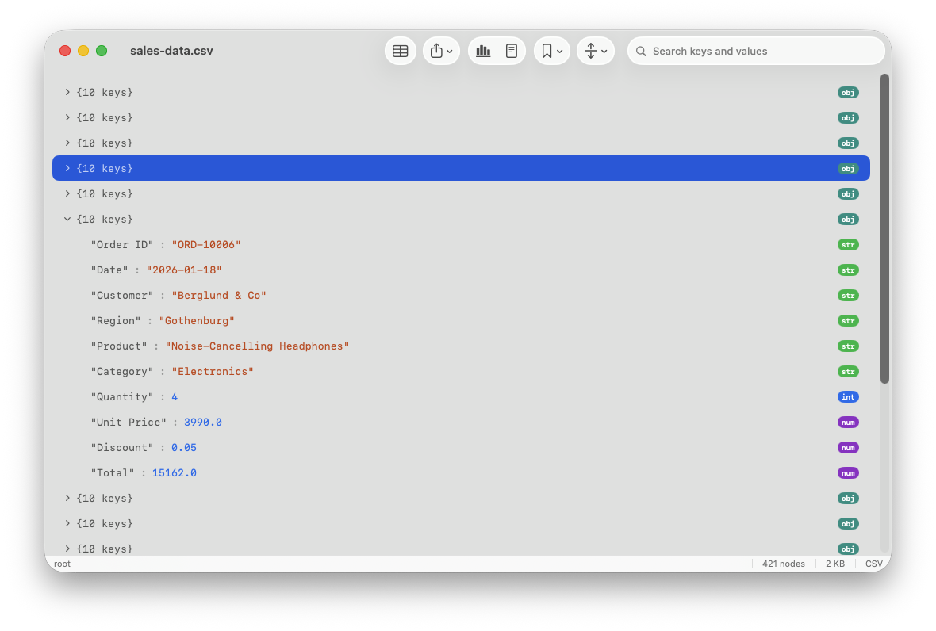Image resolution: width=936 pixels, height=631 pixels.
Task: Select the Total value 15162.0
Action: (x=174, y=472)
